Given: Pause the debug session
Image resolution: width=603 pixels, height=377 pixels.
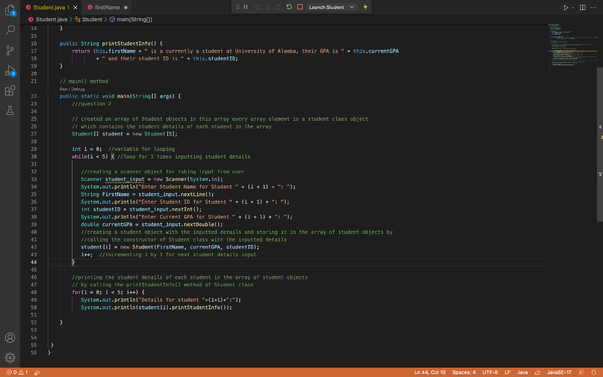Looking at the screenshot, I should click(246, 7).
